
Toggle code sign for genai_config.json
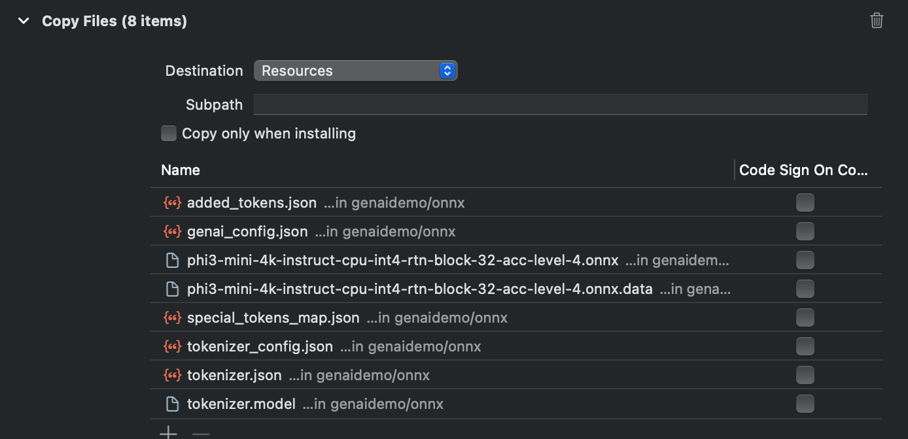[805, 232]
